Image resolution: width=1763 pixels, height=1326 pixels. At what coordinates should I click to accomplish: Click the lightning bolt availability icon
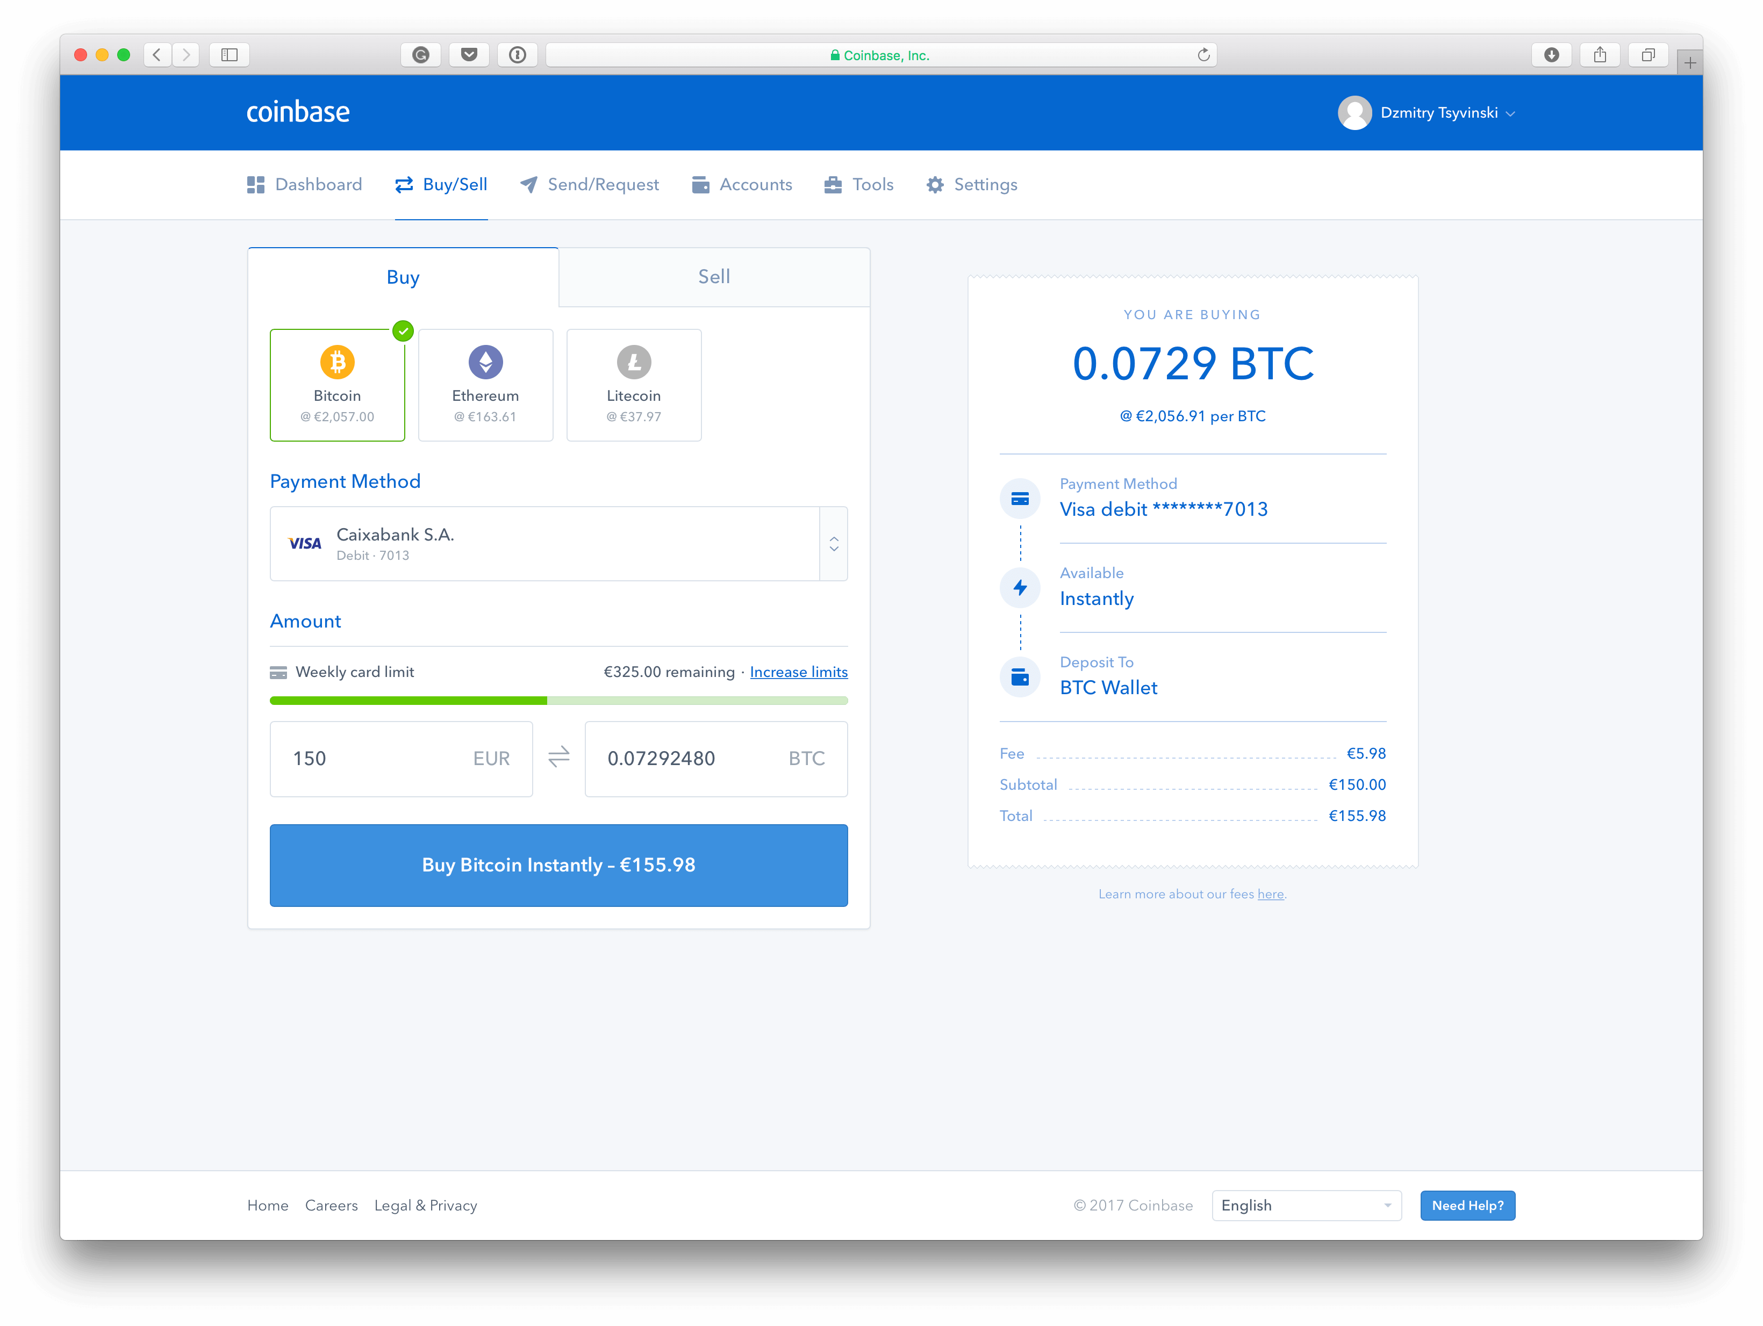click(1020, 588)
